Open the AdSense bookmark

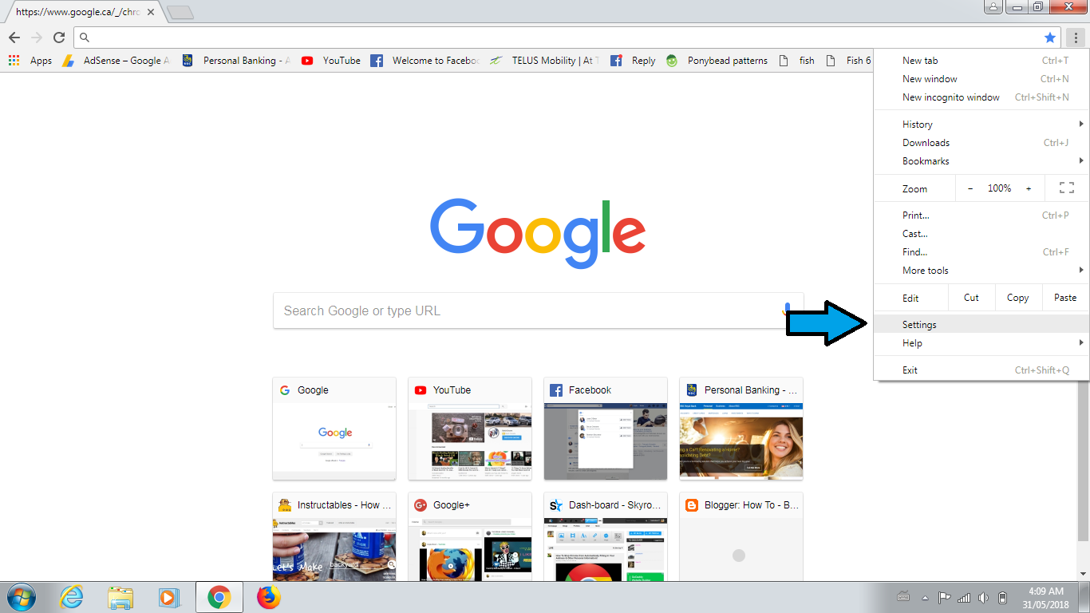[x=117, y=61]
